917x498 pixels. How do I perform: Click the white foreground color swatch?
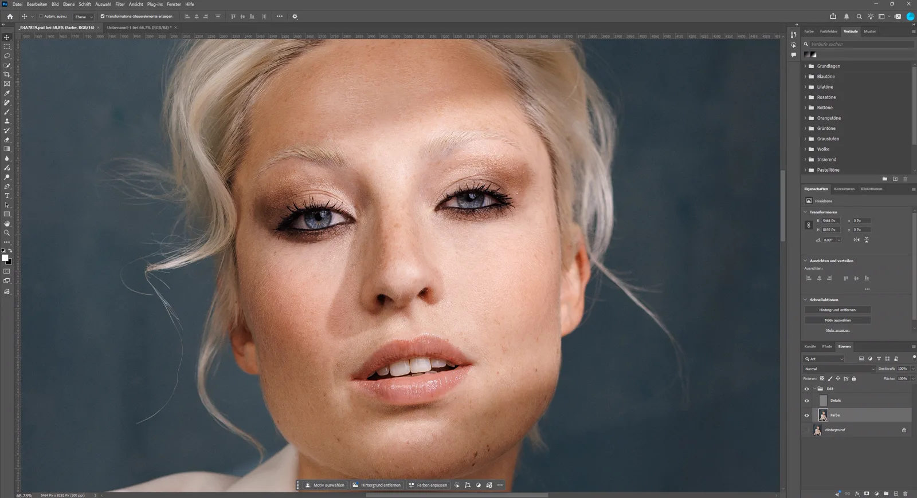(x=5, y=258)
